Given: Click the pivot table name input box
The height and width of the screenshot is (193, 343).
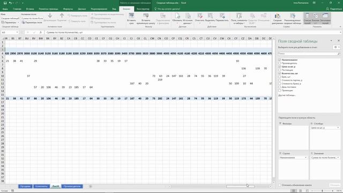Looking at the screenshot, I should (10, 18).
